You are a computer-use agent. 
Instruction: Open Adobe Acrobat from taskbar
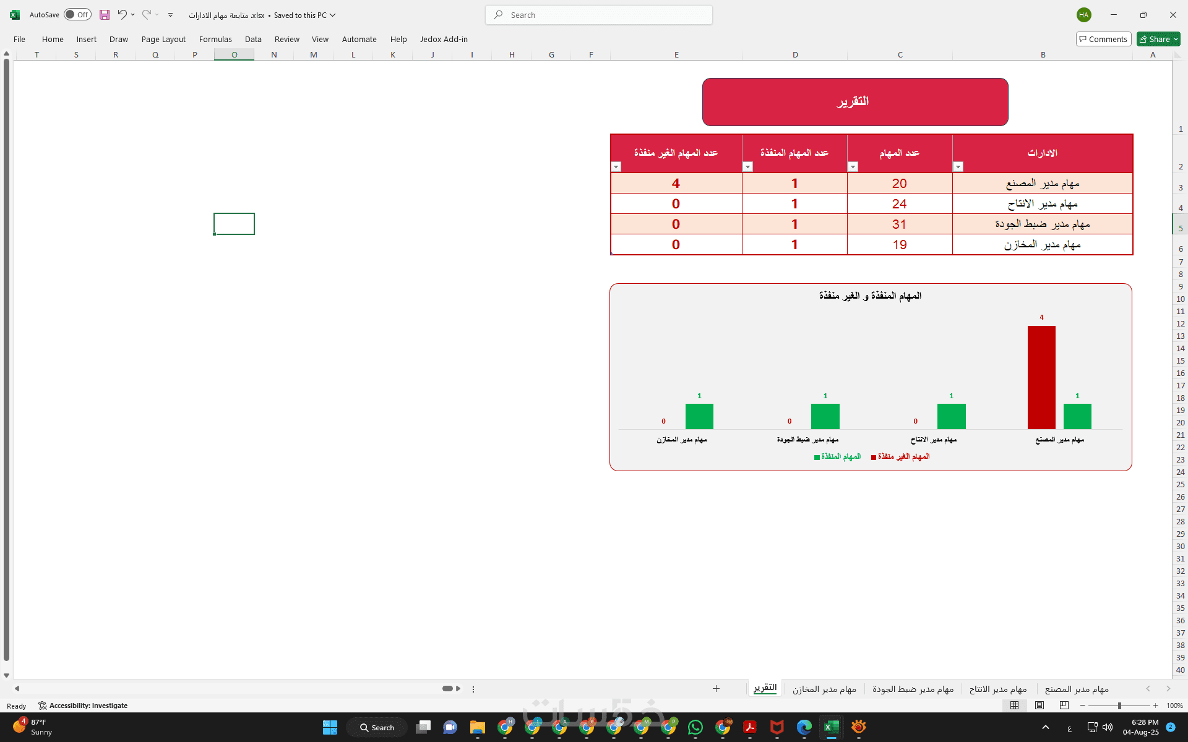[750, 727]
